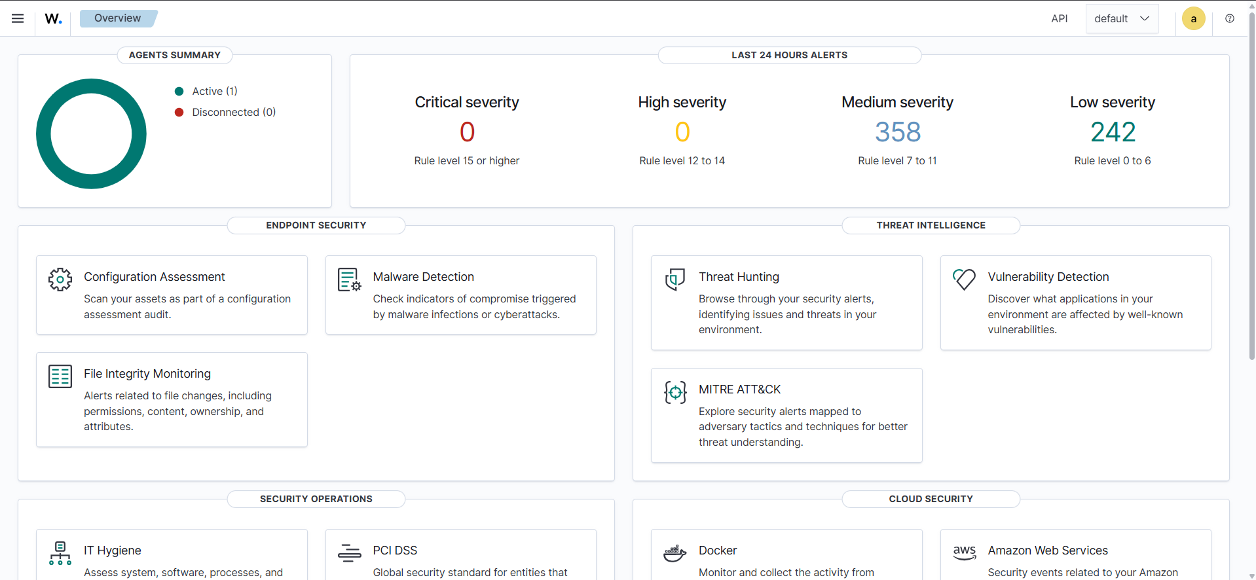Select the Overview breadcrumb tab
This screenshot has width=1256, height=580.
[x=118, y=18]
